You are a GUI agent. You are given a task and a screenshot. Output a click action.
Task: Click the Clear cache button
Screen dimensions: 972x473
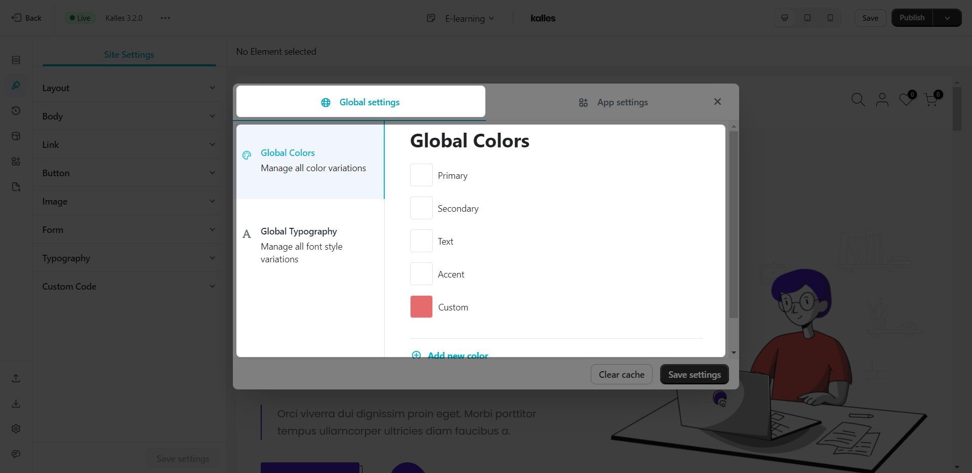(x=621, y=374)
